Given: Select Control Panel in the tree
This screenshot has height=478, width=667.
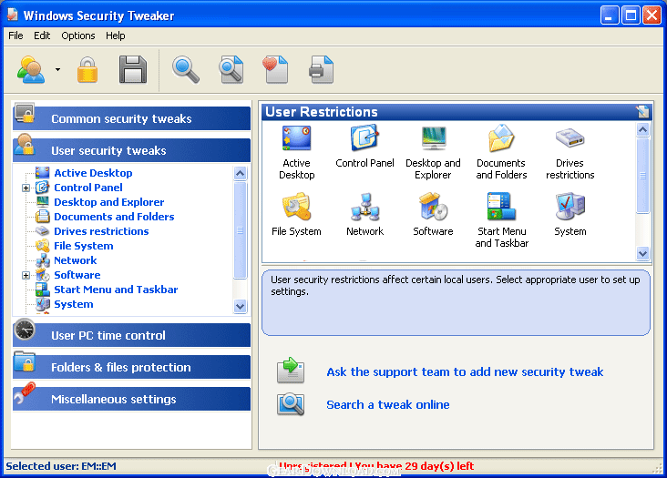Looking at the screenshot, I should (x=88, y=188).
